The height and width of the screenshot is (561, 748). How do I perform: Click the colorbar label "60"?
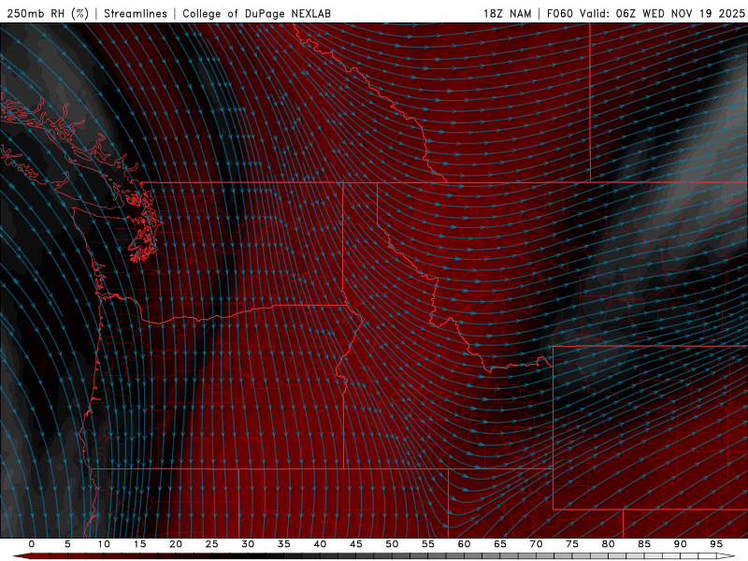(464, 544)
